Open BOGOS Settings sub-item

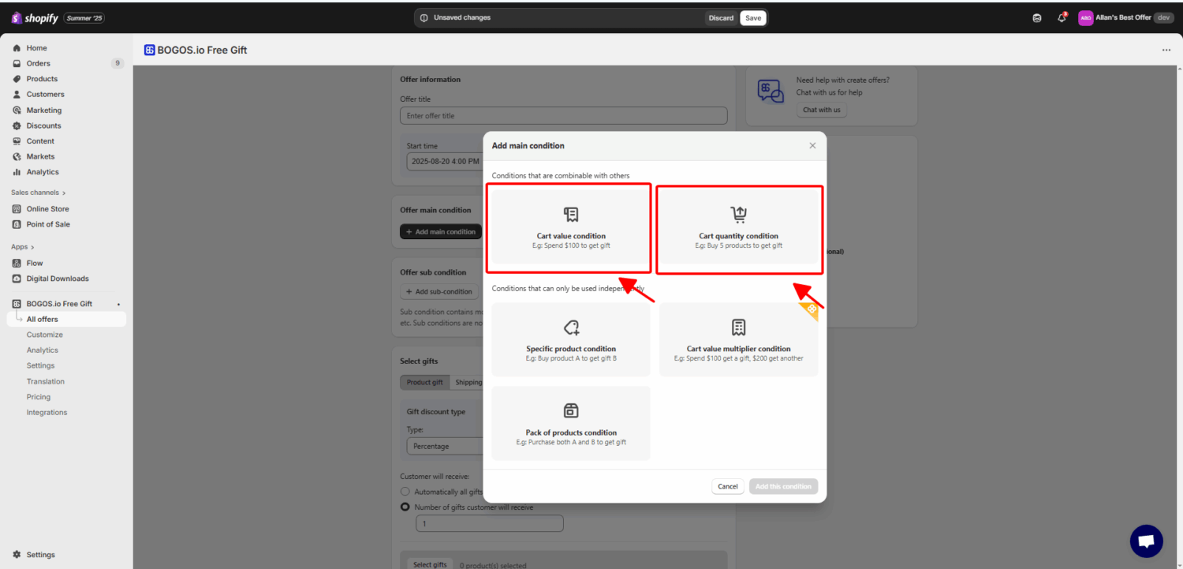click(40, 365)
